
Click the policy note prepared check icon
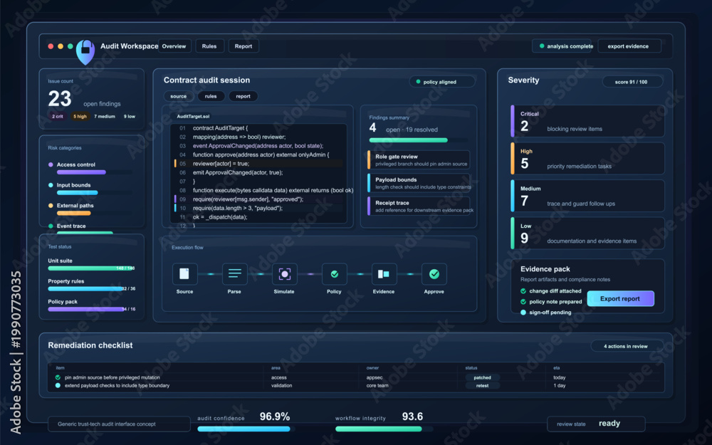pos(523,301)
